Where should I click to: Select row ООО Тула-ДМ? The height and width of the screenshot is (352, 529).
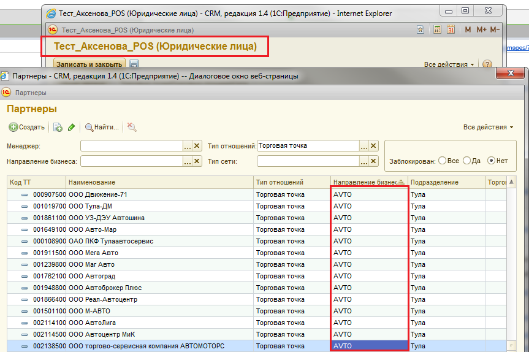(257, 206)
